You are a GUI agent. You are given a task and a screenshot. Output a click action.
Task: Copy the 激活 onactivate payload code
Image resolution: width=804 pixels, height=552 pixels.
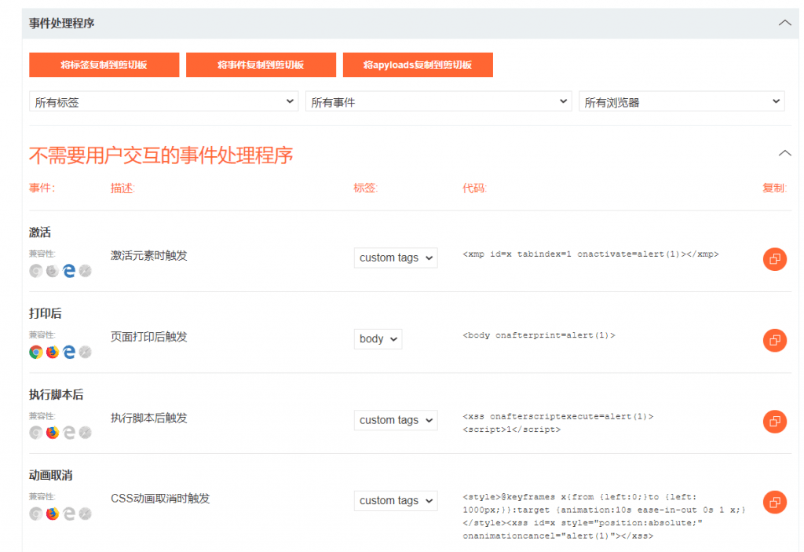pyautogui.click(x=774, y=259)
